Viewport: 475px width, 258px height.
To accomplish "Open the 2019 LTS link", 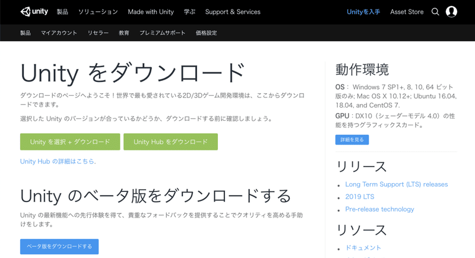I will [360, 197].
